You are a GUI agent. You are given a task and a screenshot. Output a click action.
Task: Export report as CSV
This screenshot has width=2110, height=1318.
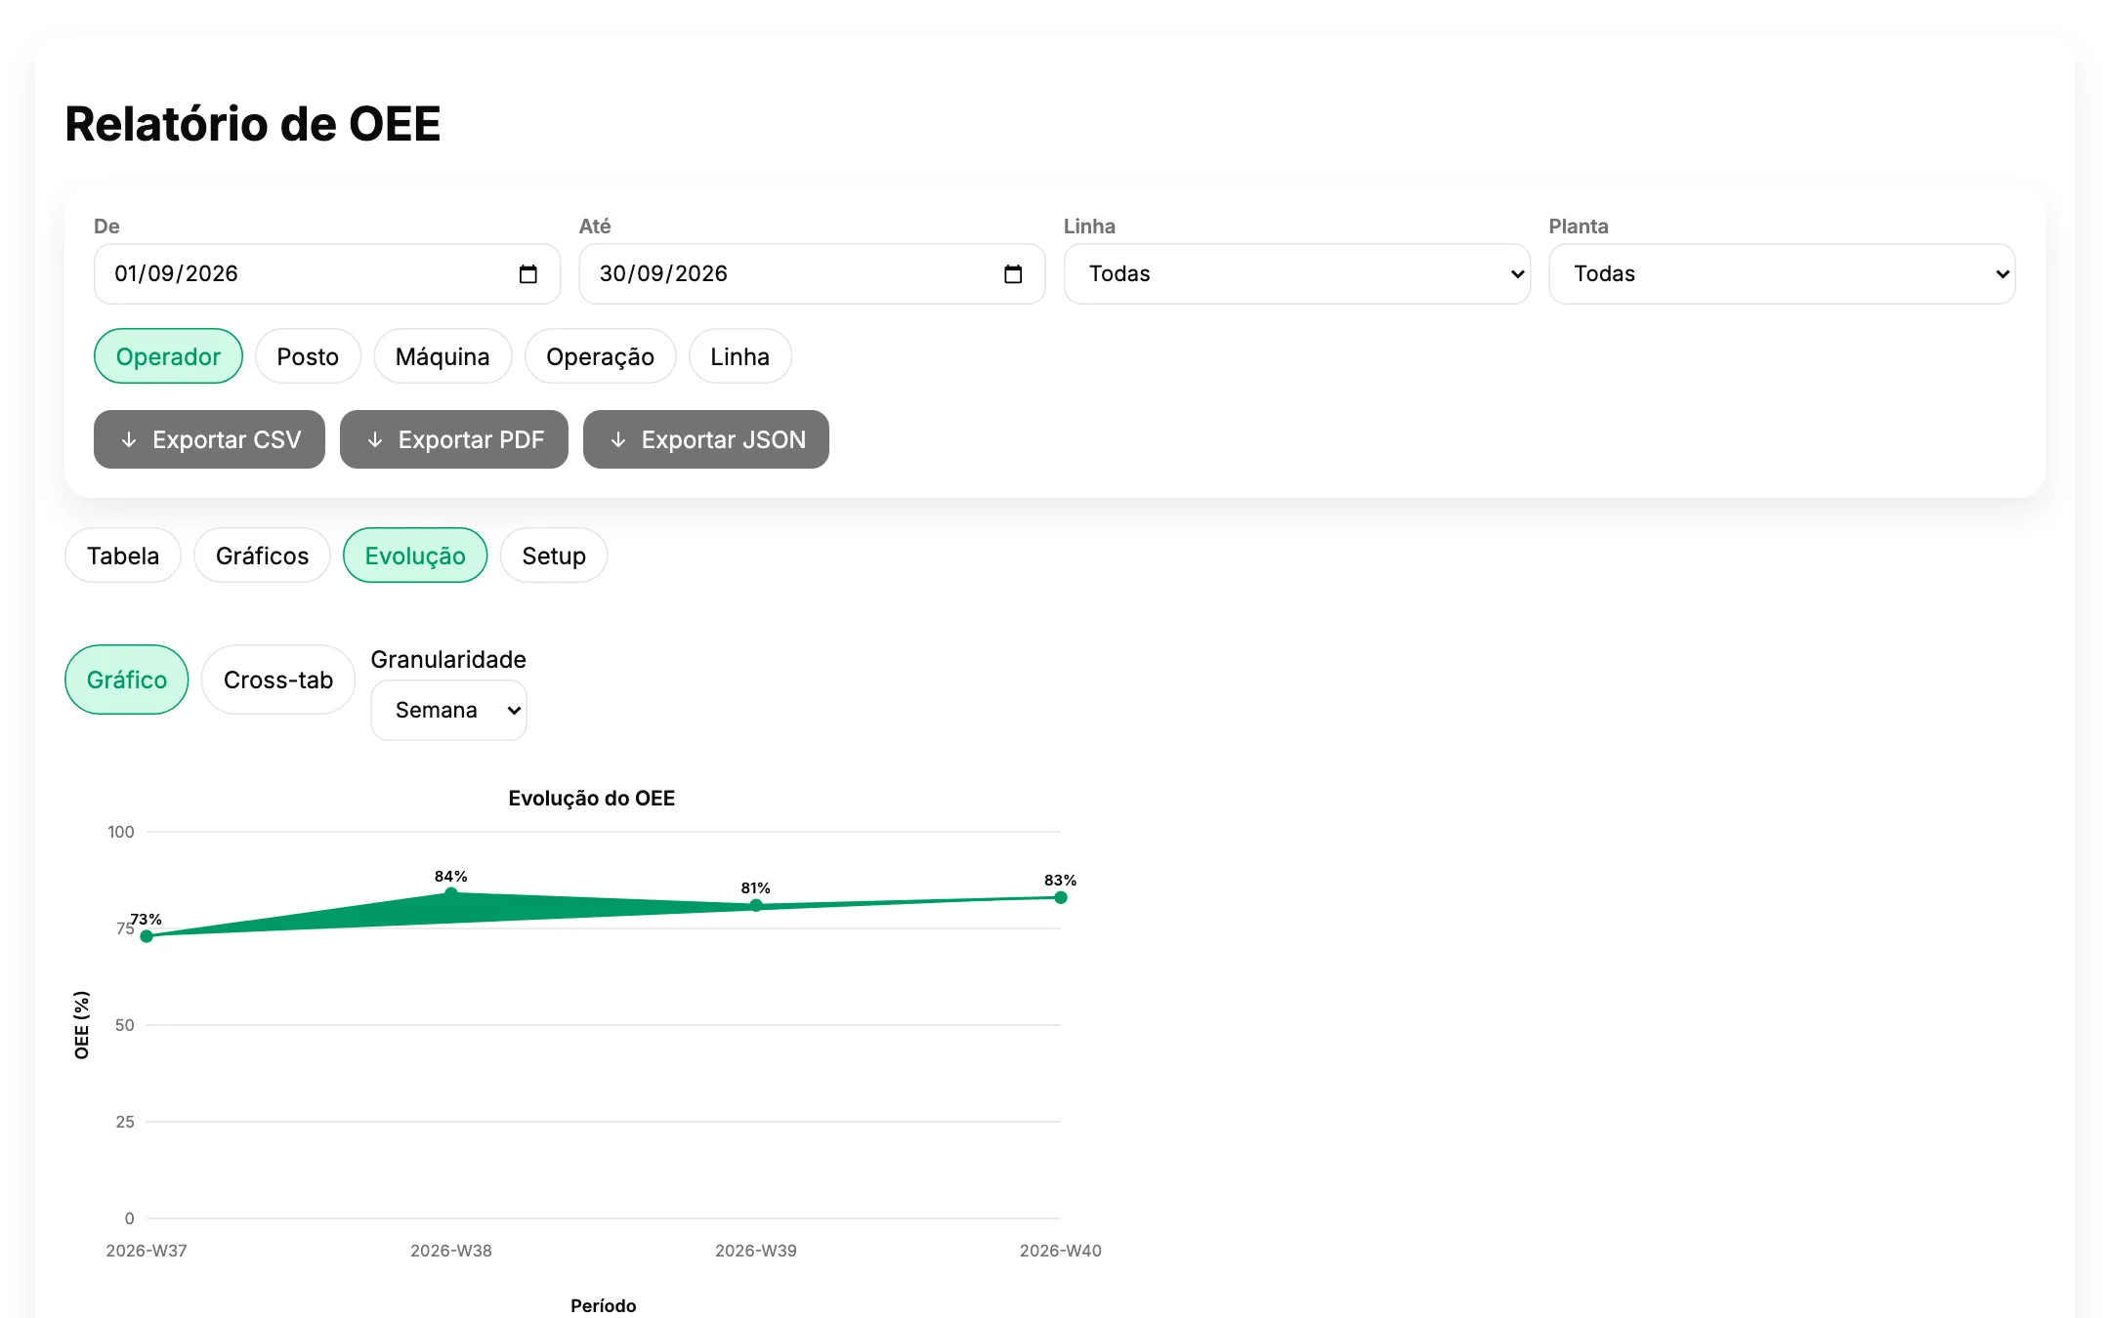pos(209,439)
